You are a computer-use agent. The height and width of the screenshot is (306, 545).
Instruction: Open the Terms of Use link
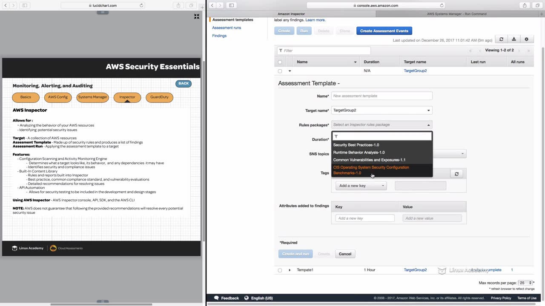(x=527, y=298)
